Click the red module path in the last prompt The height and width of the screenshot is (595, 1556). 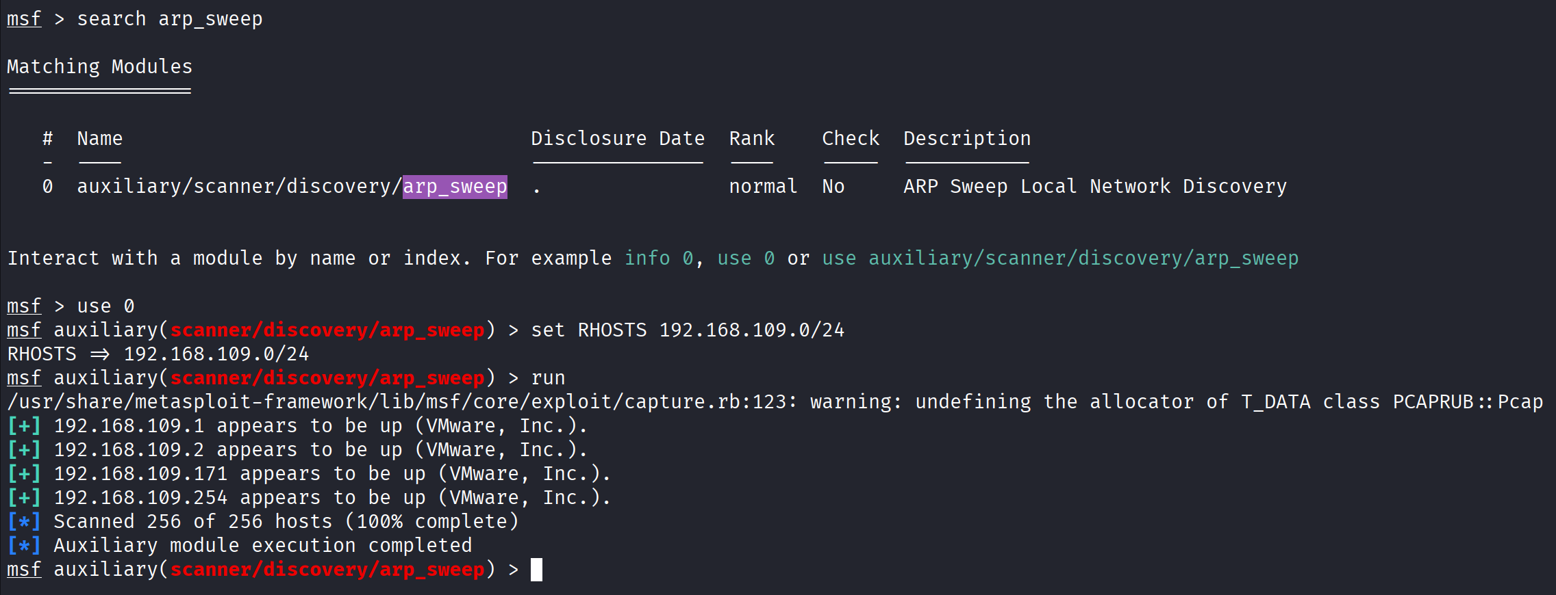(x=327, y=569)
